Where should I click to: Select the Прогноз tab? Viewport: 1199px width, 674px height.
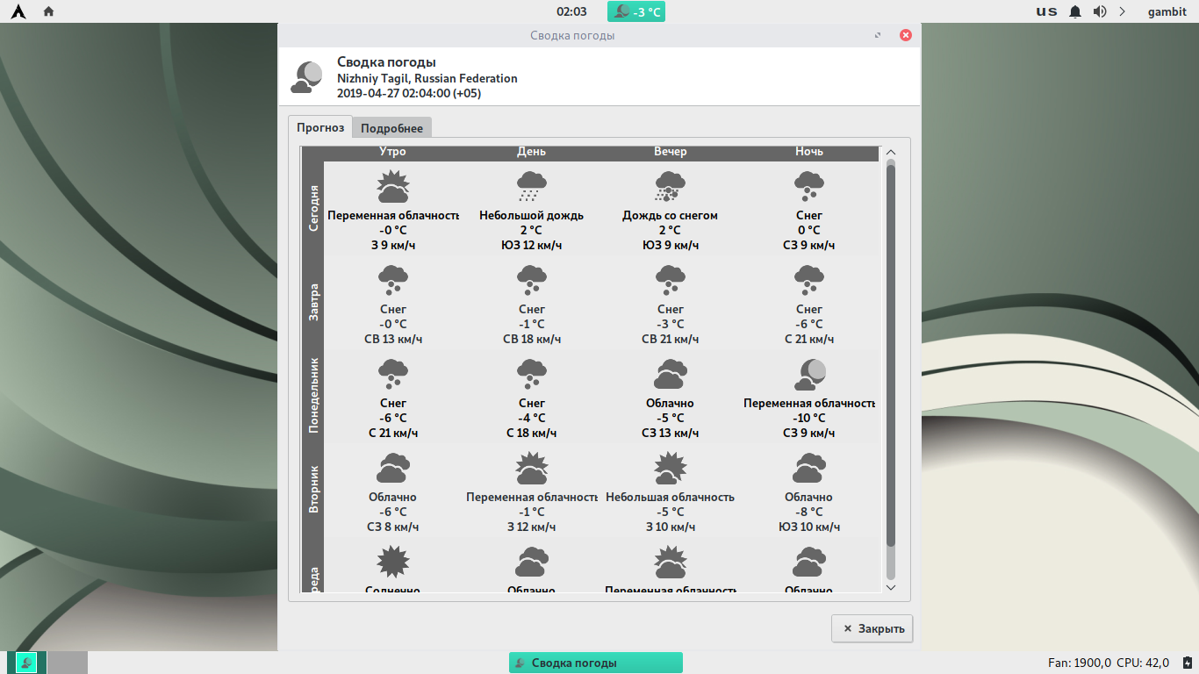click(x=320, y=127)
